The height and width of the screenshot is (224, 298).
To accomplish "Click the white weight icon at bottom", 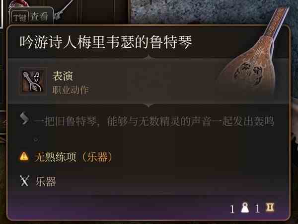I will 245,208.
